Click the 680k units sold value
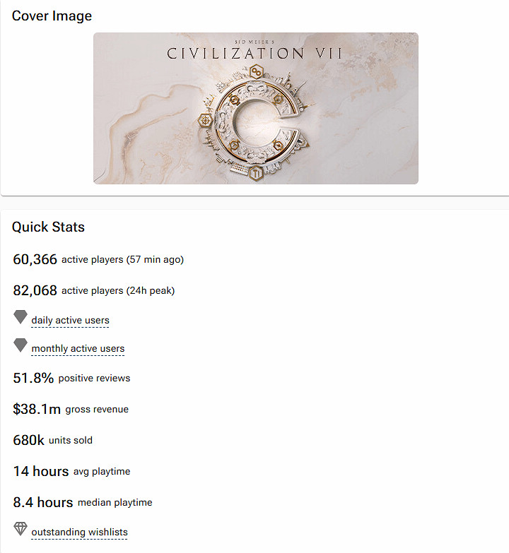Image resolution: width=509 pixels, height=553 pixels. coord(28,441)
